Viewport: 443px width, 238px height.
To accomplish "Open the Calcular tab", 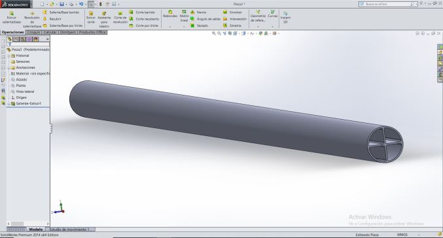I will [50, 32].
